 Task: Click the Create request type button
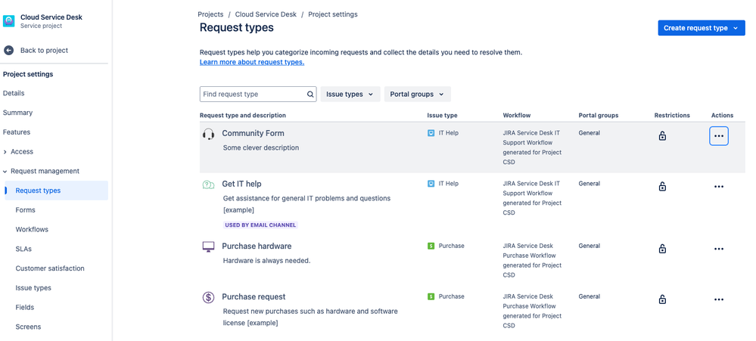coord(701,28)
